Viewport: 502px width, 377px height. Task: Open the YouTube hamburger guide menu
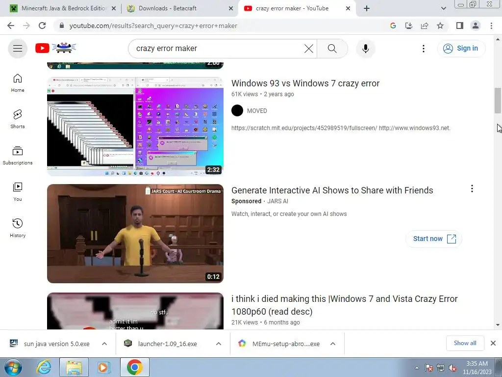tap(18, 49)
